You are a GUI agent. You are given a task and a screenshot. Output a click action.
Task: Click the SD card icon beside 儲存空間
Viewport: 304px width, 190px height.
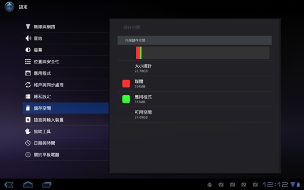[x=28, y=108]
